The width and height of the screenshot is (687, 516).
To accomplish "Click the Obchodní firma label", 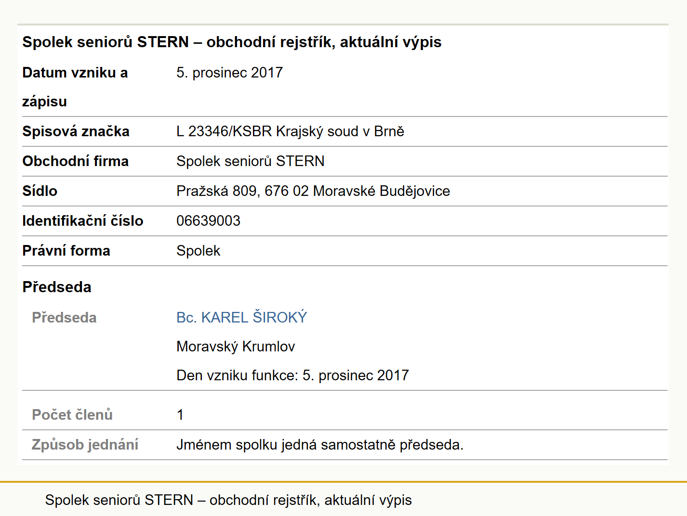I will coord(75,161).
